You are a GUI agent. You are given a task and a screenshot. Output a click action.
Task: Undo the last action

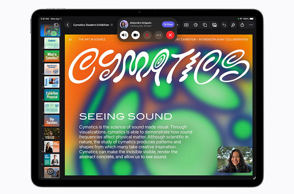pos(224,25)
